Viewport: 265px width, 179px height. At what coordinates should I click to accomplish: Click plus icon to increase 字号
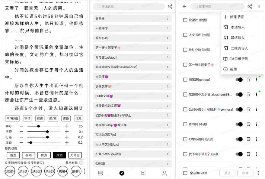[x=67, y=126]
